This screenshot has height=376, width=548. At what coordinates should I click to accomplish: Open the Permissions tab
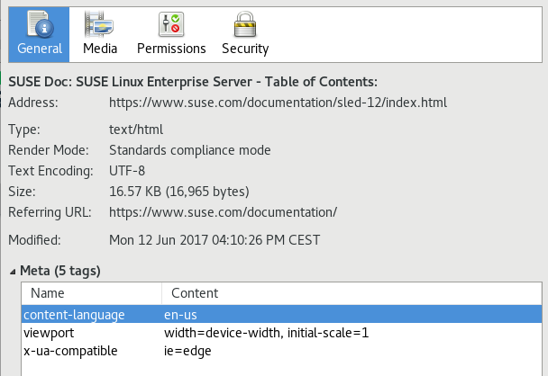(171, 32)
